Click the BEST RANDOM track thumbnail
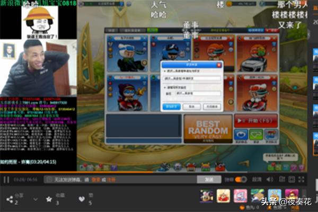 208,128
